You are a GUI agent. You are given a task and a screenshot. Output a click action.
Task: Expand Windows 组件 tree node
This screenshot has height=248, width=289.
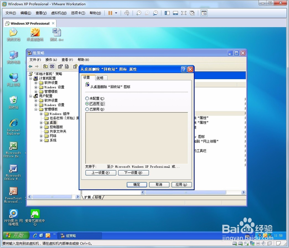pyautogui.click(x=41, y=114)
